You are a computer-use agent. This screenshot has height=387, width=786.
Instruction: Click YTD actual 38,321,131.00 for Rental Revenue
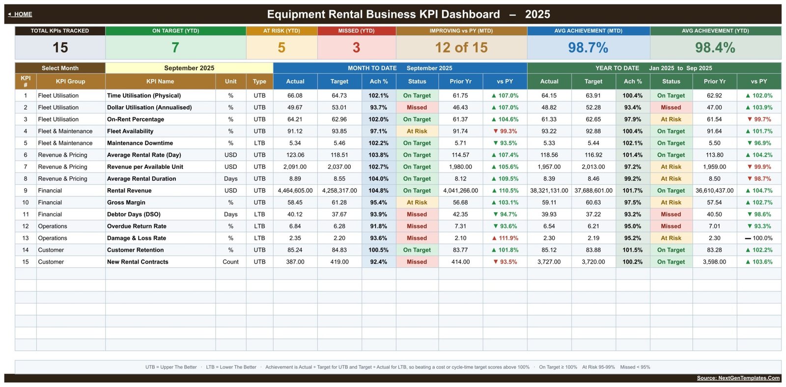tap(549, 191)
